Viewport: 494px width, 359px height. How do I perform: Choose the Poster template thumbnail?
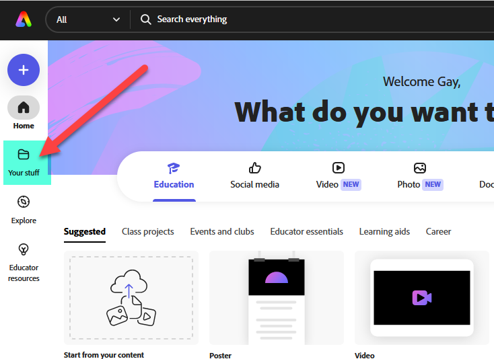click(x=277, y=298)
